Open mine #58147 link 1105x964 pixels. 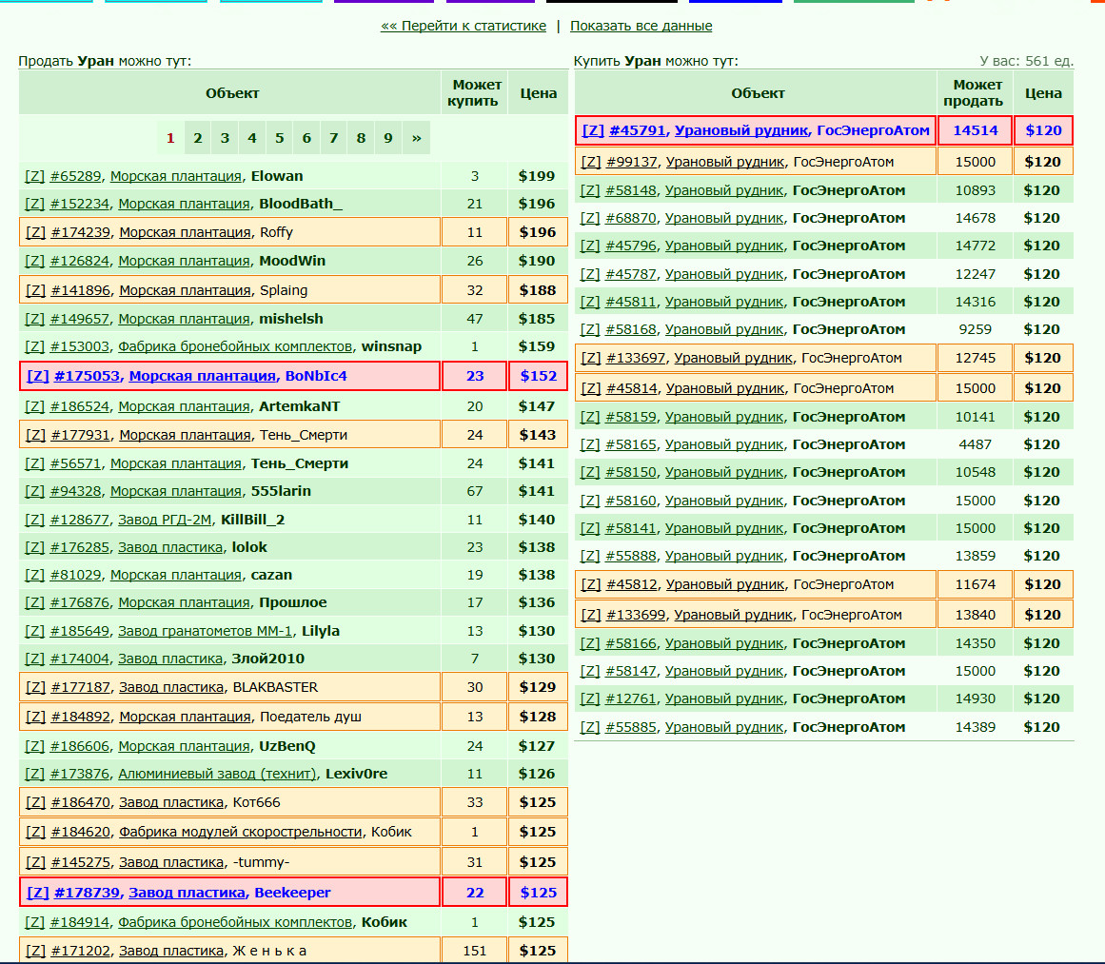(631, 672)
